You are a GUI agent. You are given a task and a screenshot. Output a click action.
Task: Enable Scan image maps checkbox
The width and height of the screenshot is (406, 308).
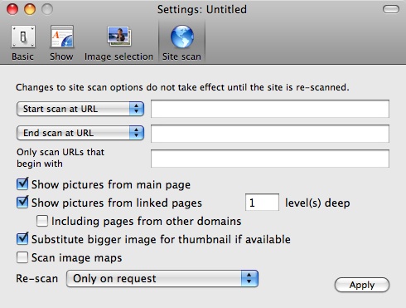click(22, 257)
